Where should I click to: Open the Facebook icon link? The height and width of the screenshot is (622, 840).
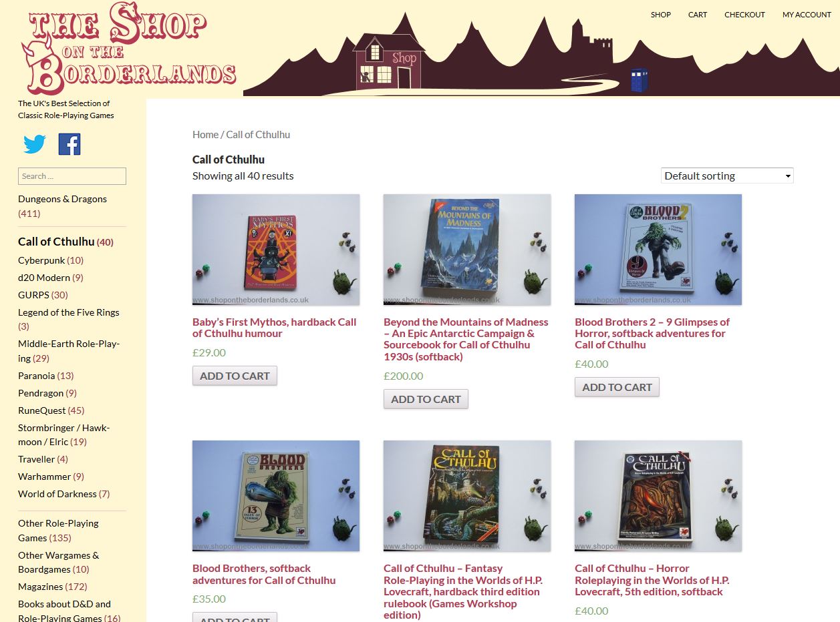pos(69,144)
